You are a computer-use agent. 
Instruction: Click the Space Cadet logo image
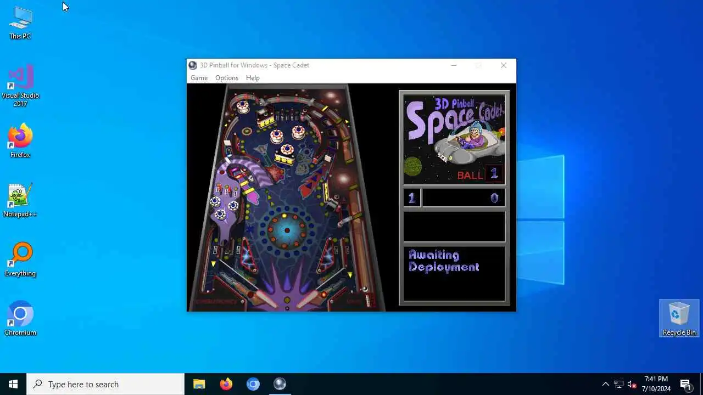tap(454, 140)
